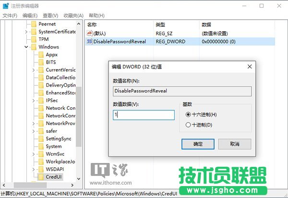The image size is (288, 198).
Task: Expand the WSDAPI tree node
Action: click(34, 169)
